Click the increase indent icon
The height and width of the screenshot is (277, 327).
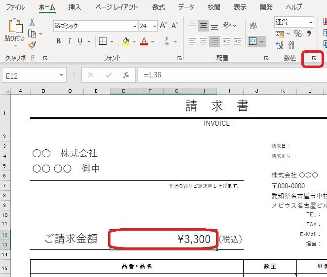click(239, 41)
